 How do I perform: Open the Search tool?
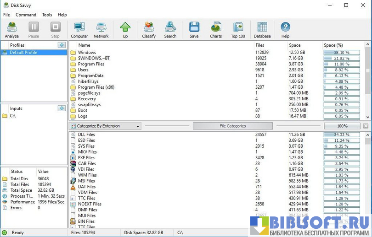coord(170,30)
